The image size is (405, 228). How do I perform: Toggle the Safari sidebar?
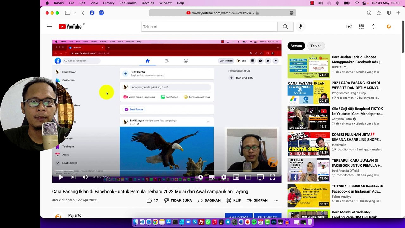click(68, 13)
